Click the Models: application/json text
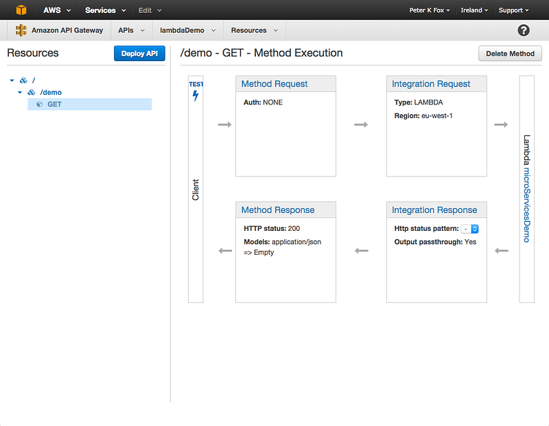This screenshot has width=549, height=426. [282, 242]
